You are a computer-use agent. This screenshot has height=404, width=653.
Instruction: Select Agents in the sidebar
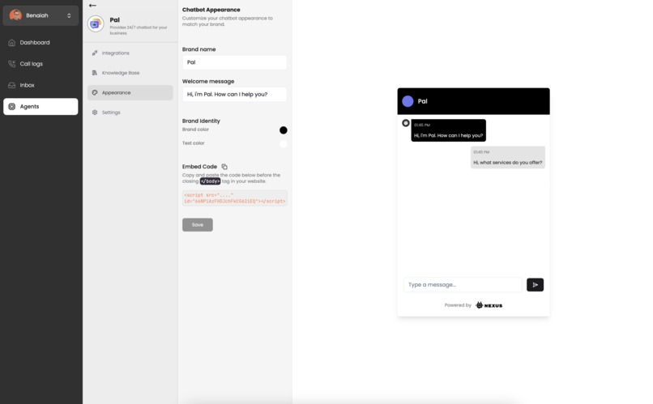[41, 107]
